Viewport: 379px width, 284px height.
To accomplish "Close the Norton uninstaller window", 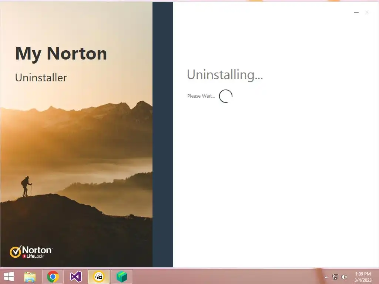I will coord(367,12).
